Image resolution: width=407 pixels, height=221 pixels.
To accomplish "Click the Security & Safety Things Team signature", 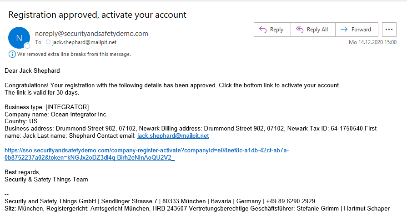I will [x=46, y=180].
